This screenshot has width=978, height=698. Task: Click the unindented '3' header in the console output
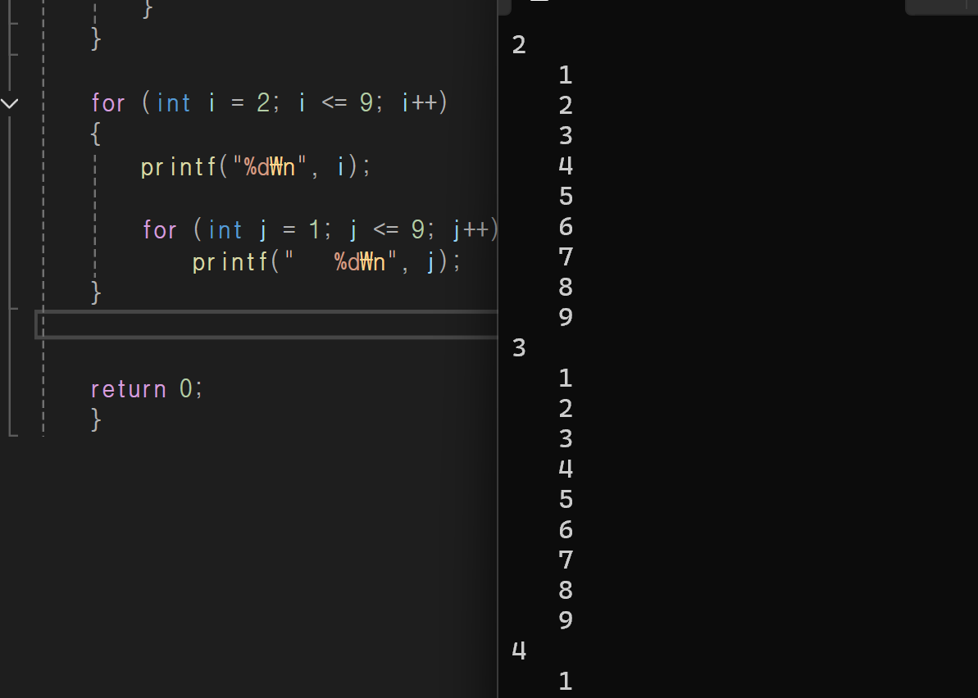tap(519, 347)
